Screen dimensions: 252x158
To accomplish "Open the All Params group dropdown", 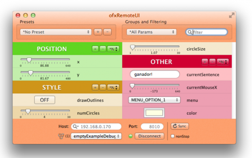I will click(151, 32).
